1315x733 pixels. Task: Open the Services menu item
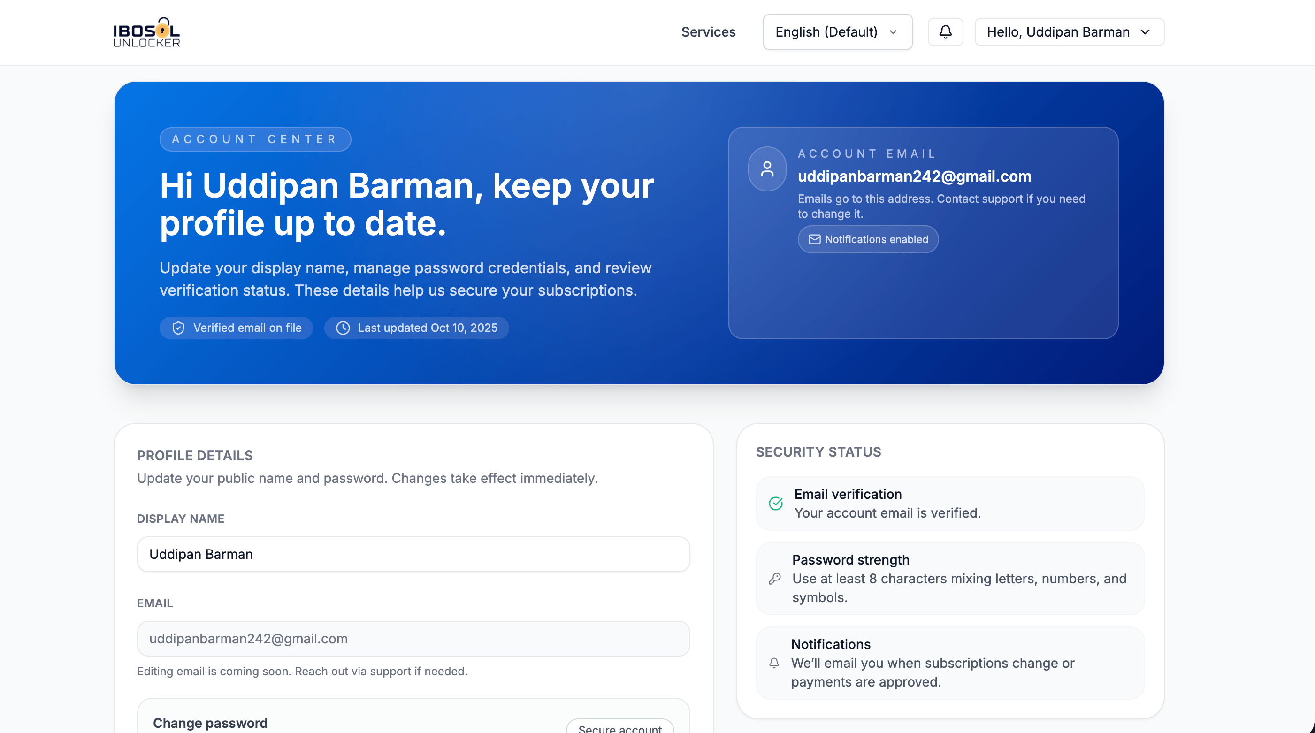pos(708,32)
